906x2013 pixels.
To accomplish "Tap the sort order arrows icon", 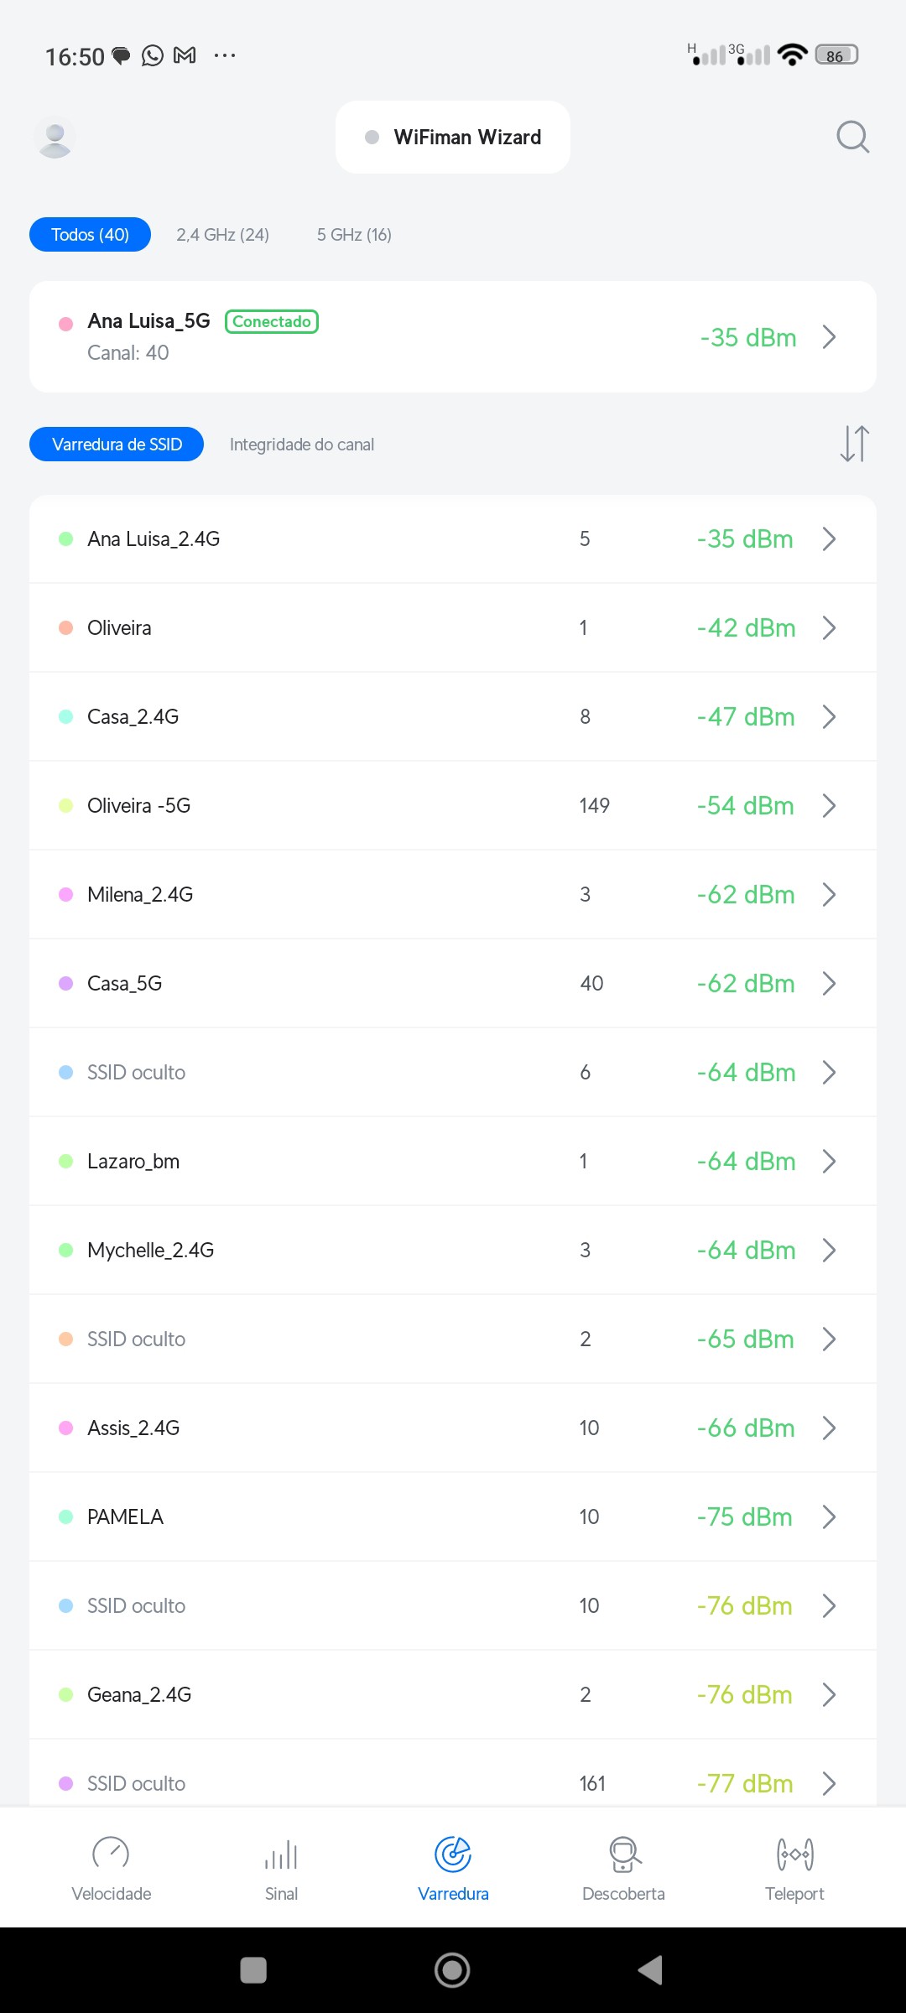I will point(854,444).
